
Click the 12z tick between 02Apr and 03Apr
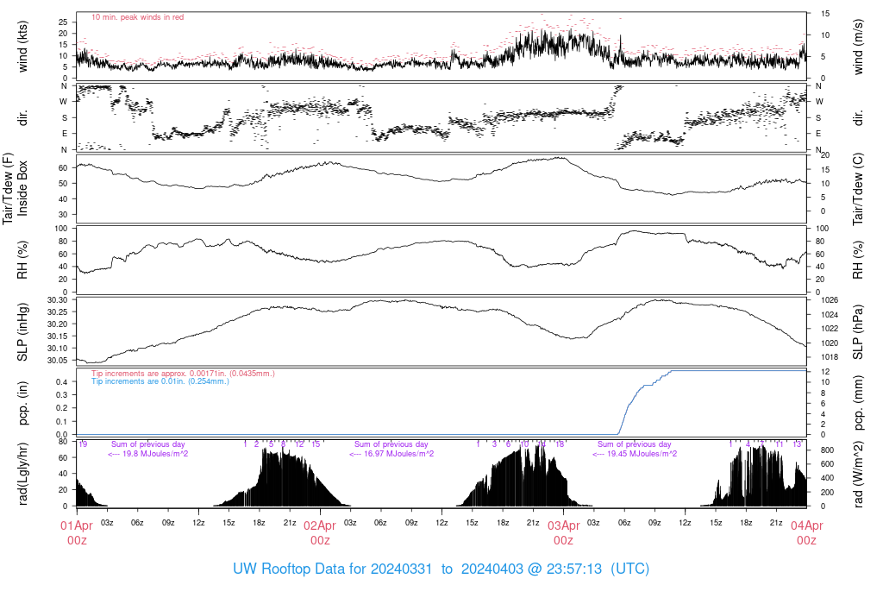click(x=441, y=523)
